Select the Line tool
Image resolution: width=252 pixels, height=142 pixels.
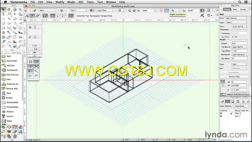pos(3,19)
